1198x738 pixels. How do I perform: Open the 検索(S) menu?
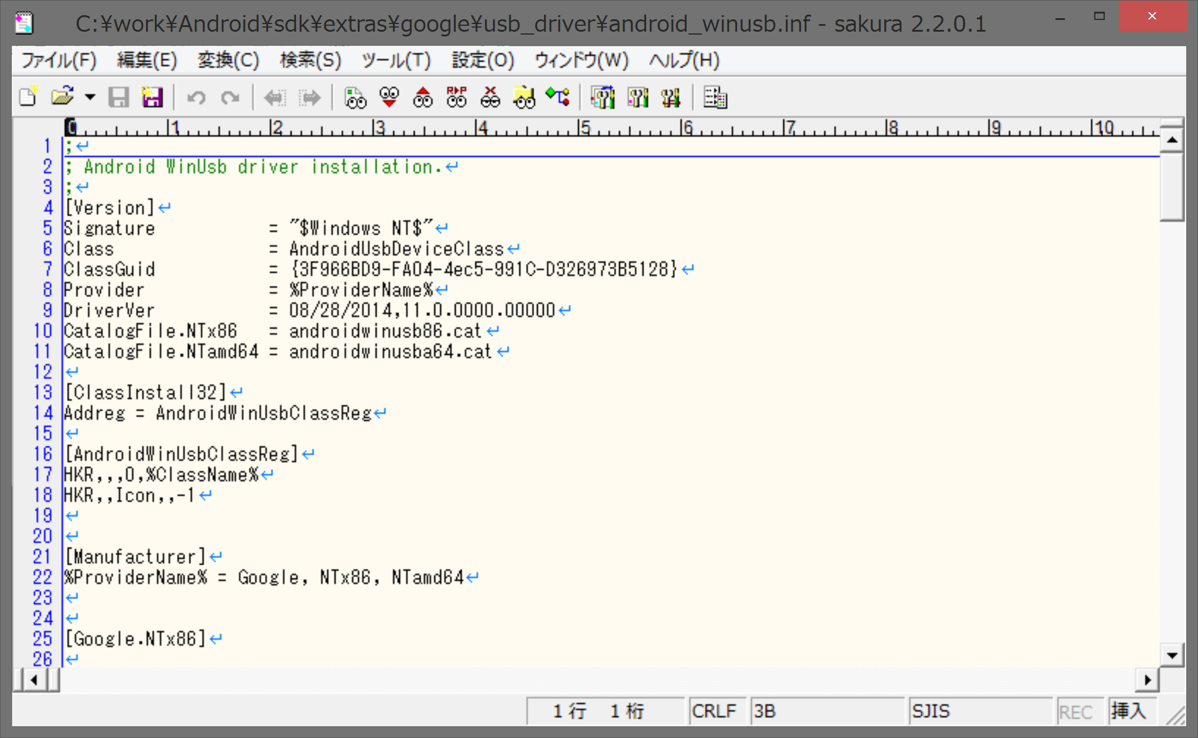[x=310, y=60]
